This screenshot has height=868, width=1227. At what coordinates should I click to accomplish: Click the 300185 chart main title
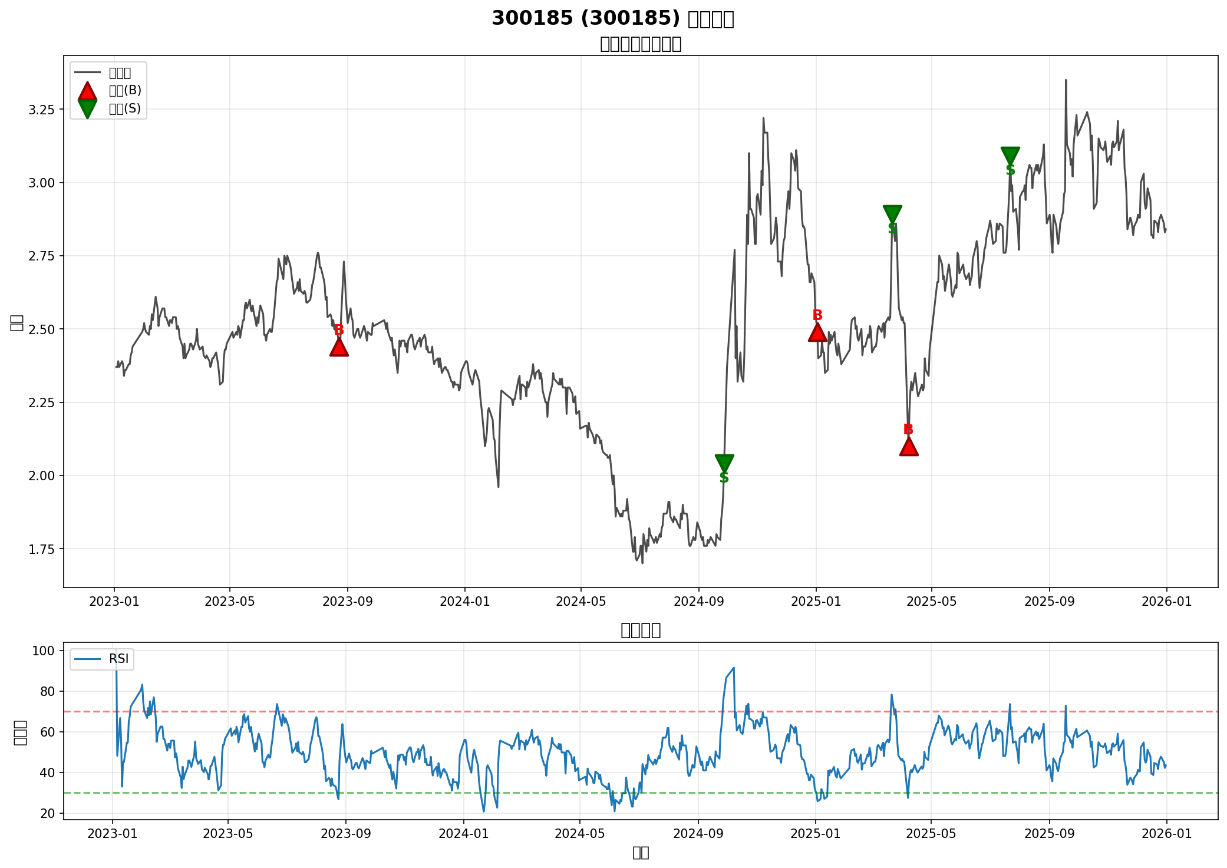613,19
